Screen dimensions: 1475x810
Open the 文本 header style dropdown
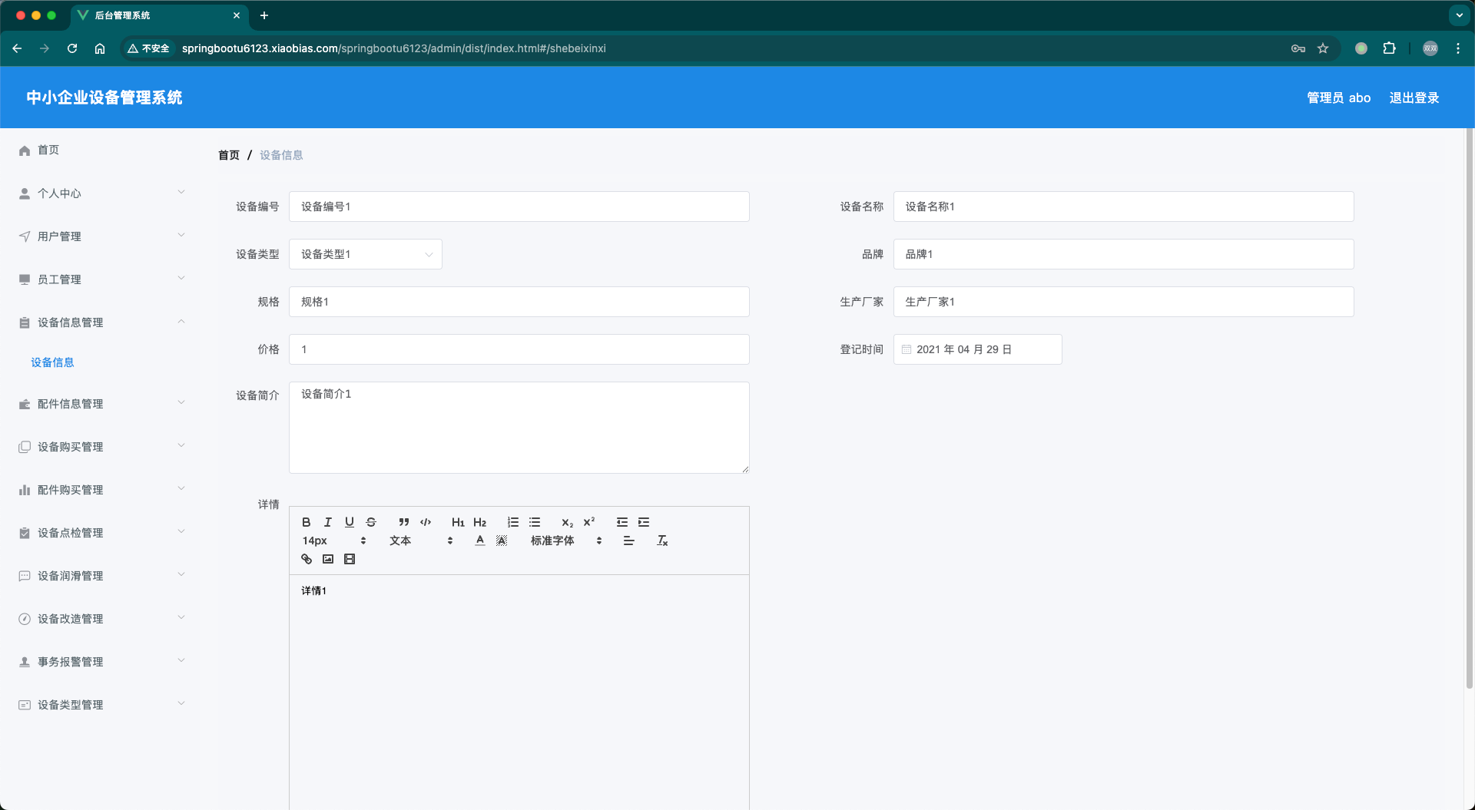(421, 541)
